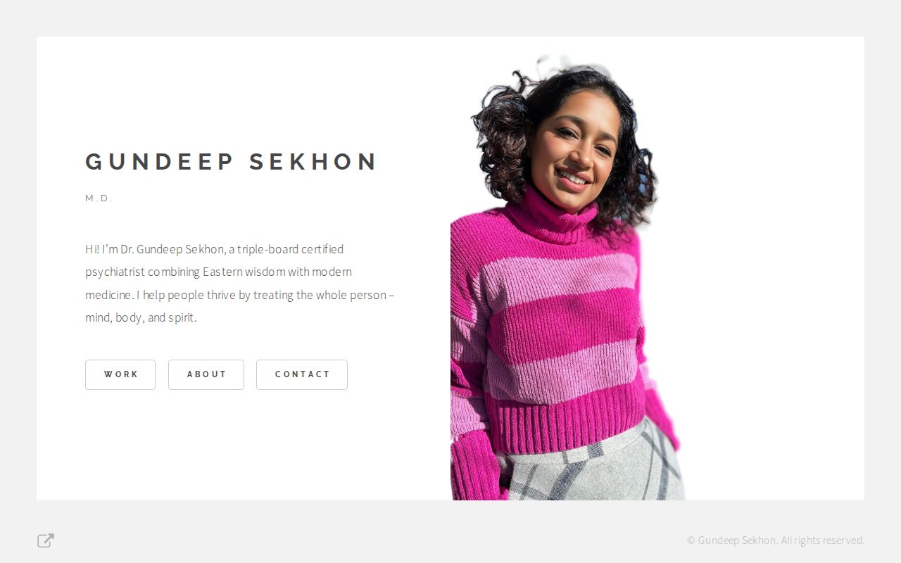Open the CONTACT section button

tap(302, 374)
